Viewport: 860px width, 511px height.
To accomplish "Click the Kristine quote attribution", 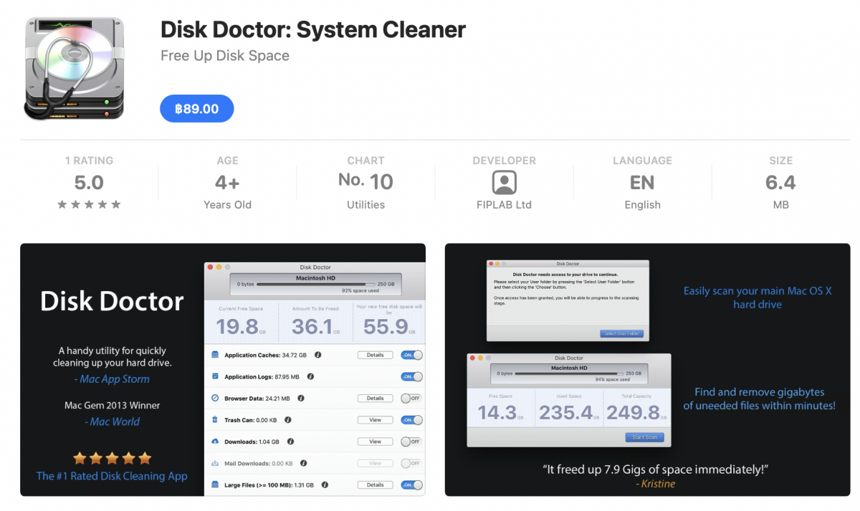I will pyautogui.click(x=655, y=484).
